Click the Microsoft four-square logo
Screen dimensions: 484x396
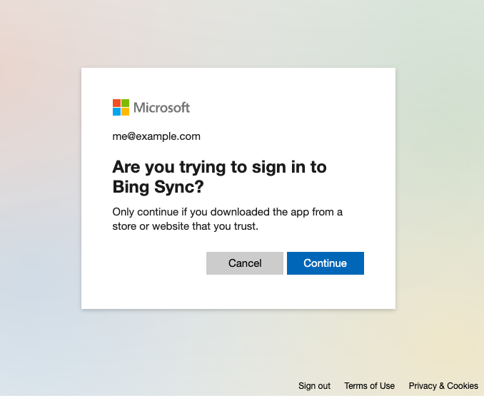point(121,107)
